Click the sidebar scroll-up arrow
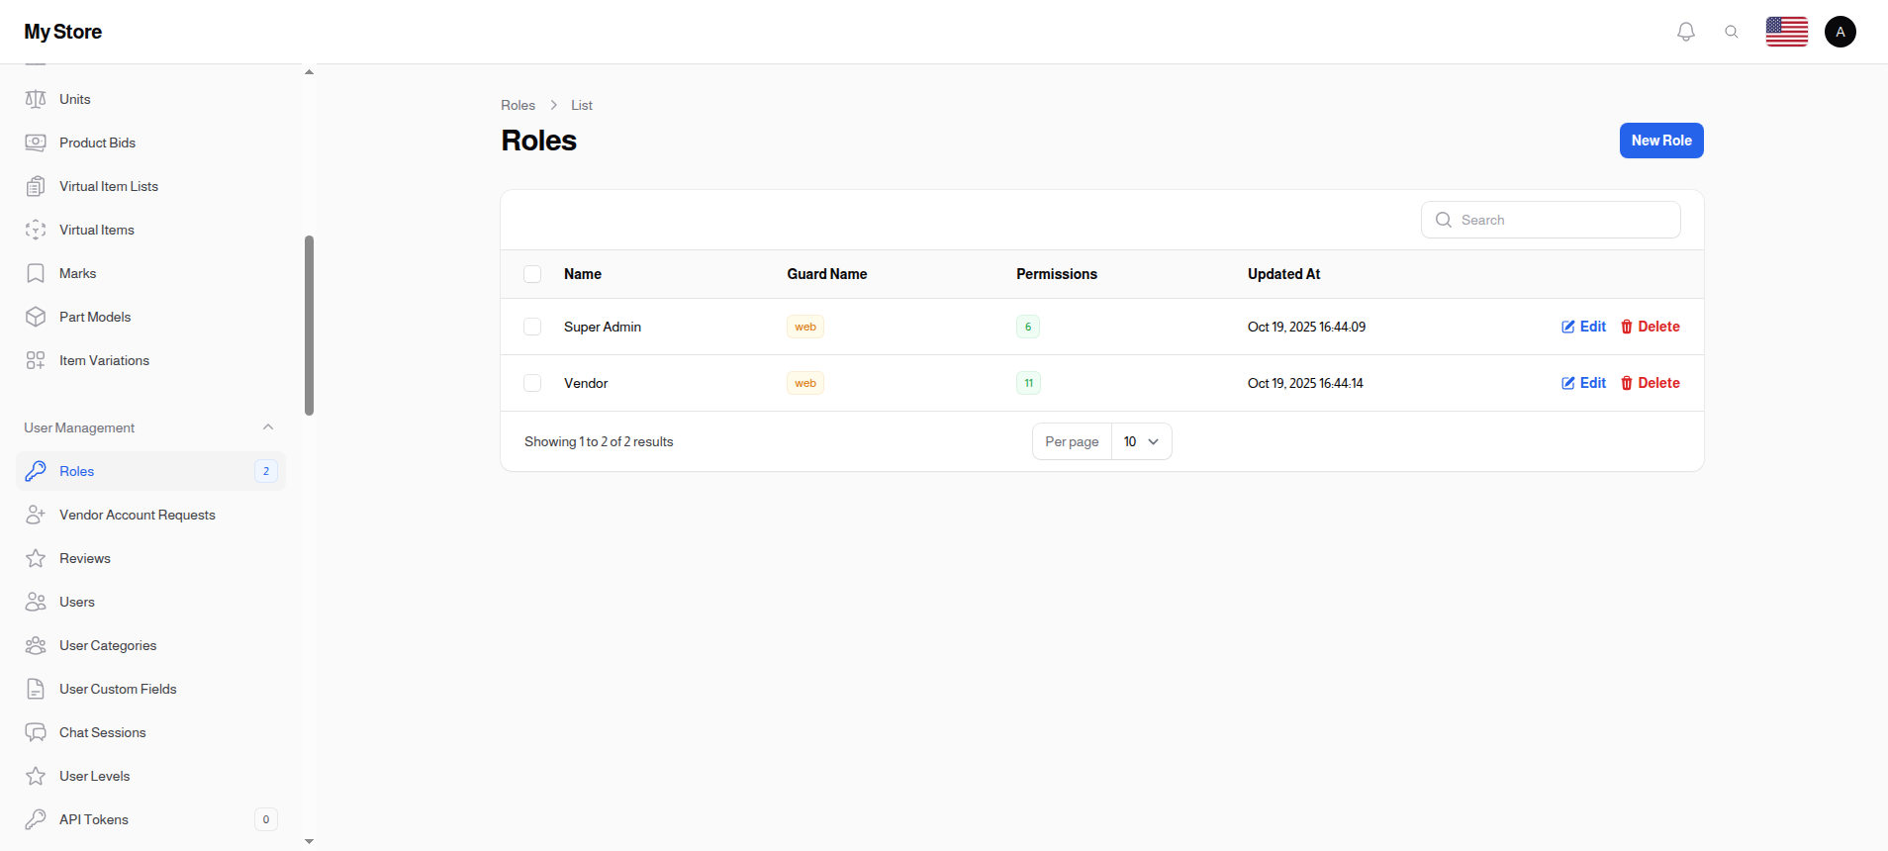 click(x=309, y=72)
